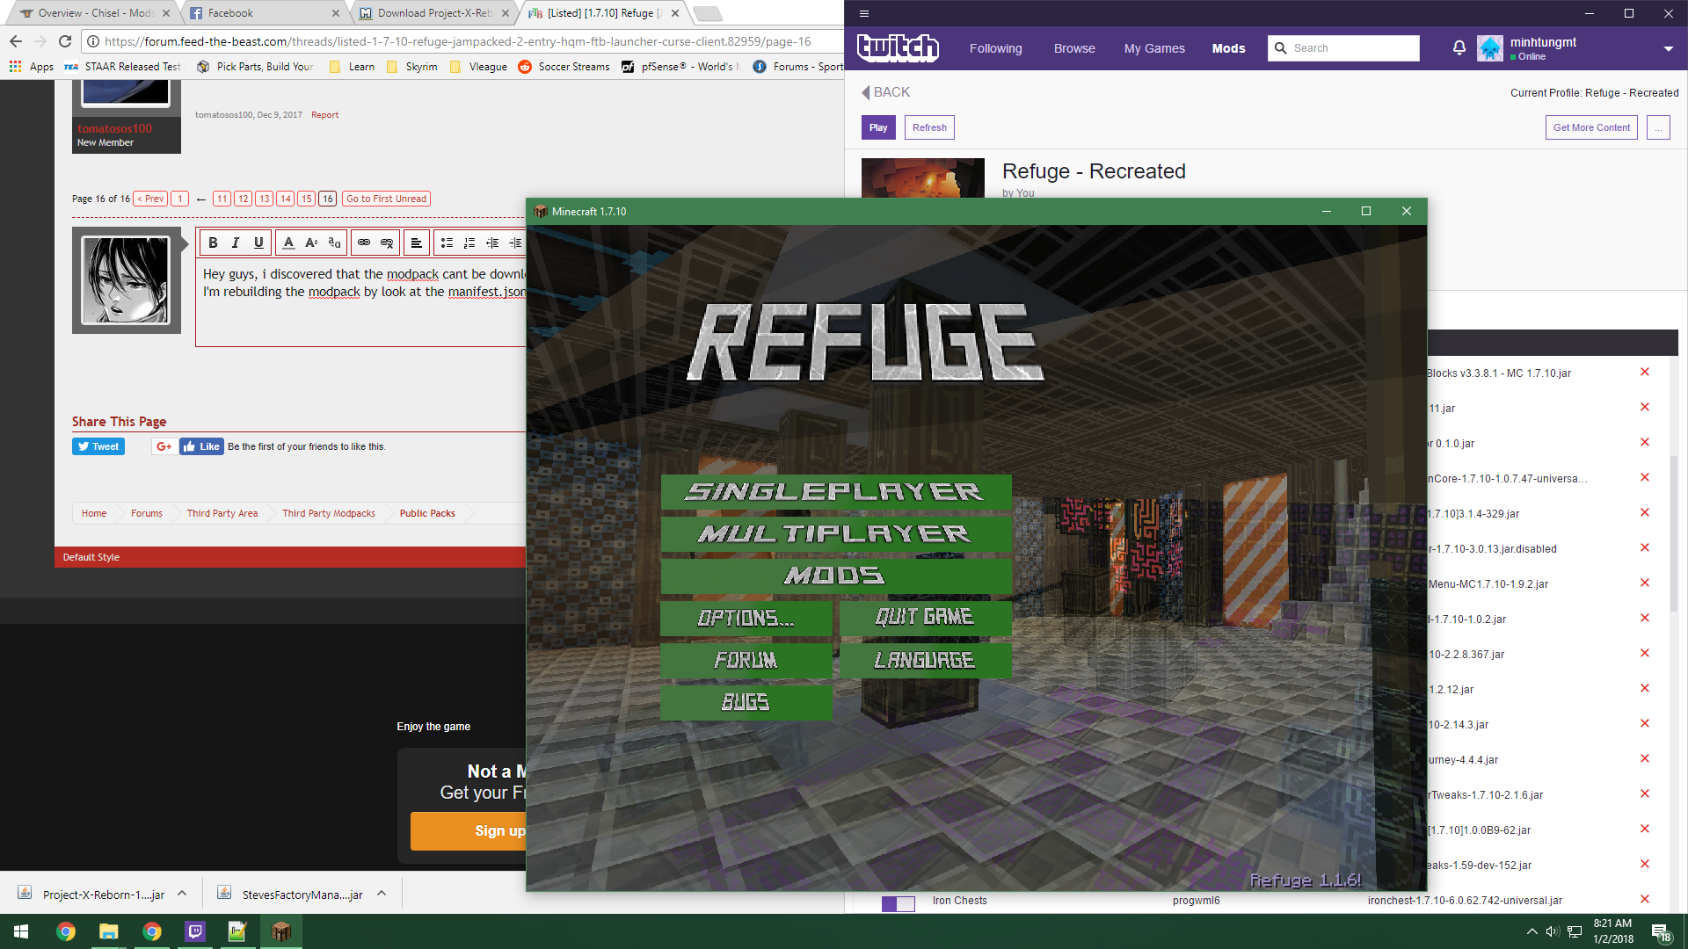Remove the 10-2.2.8.367.jar mod
The height and width of the screenshot is (949, 1688).
tap(1645, 653)
